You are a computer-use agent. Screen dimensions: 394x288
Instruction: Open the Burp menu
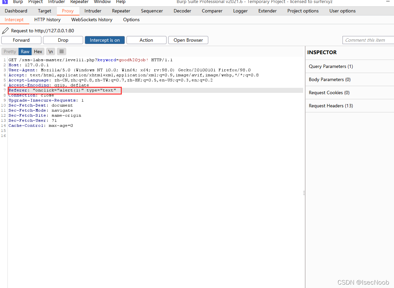click(18, 2)
